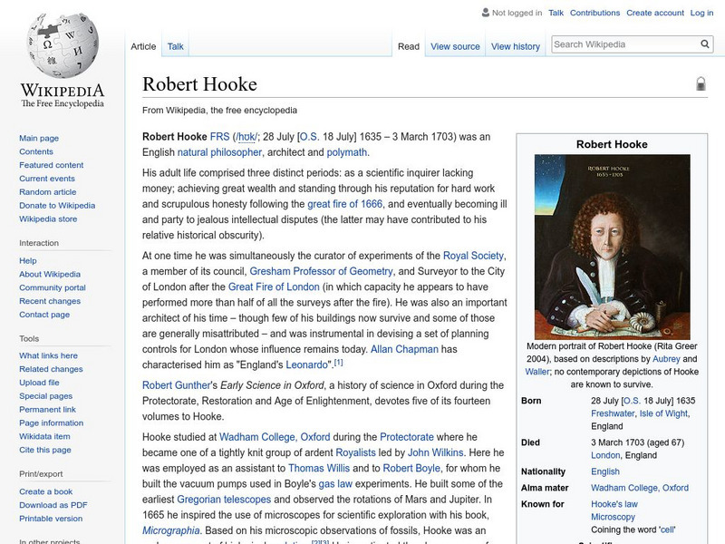Open Wikidata item

[44, 436]
